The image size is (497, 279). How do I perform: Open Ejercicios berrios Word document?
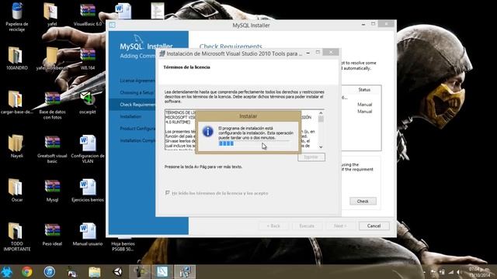[88, 190]
